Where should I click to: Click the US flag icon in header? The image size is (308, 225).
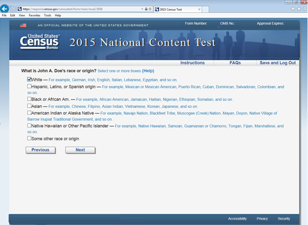coord(23,25)
